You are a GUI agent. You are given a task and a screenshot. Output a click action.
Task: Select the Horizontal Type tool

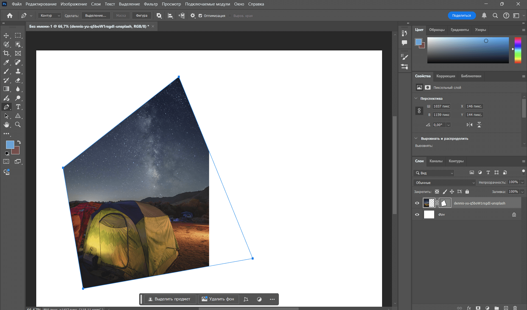click(x=18, y=107)
